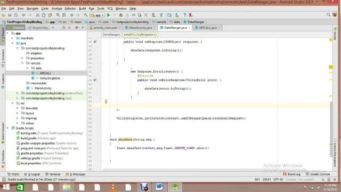Click the Profile app gauge icon
Viewport: 341px width, 192px height.
(x=133, y=15)
